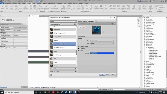This screenshot has height=94, width=167.
Task: Select the Lighting Fixture tool
Action: 144,8
